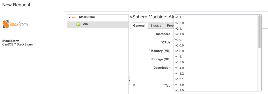Click the CentOS 7 StackStorm description
The height and width of the screenshot is (94, 268).
[18, 44]
